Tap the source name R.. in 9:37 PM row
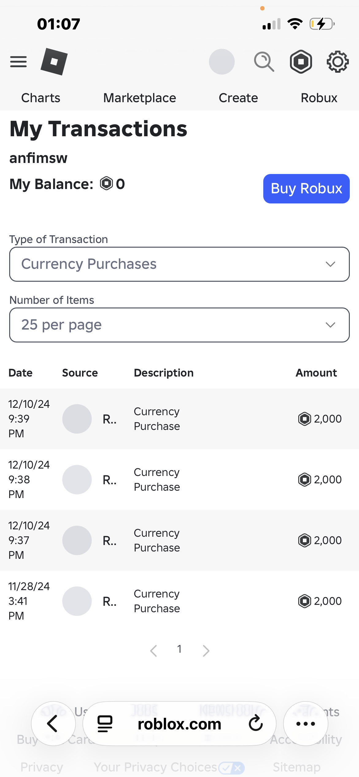This screenshot has width=359, height=777. click(110, 540)
